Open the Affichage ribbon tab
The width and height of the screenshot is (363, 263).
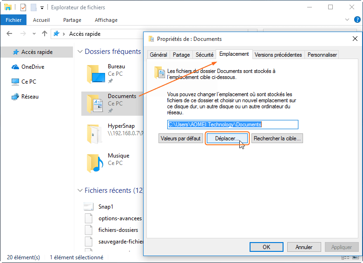coord(106,20)
